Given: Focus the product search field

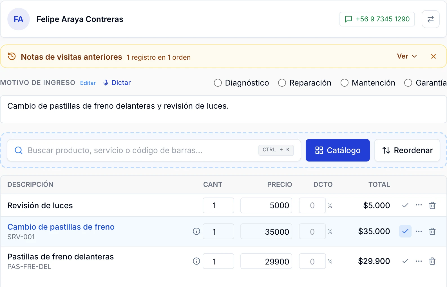Looking at the screenshot, I should tap(154, 150).
